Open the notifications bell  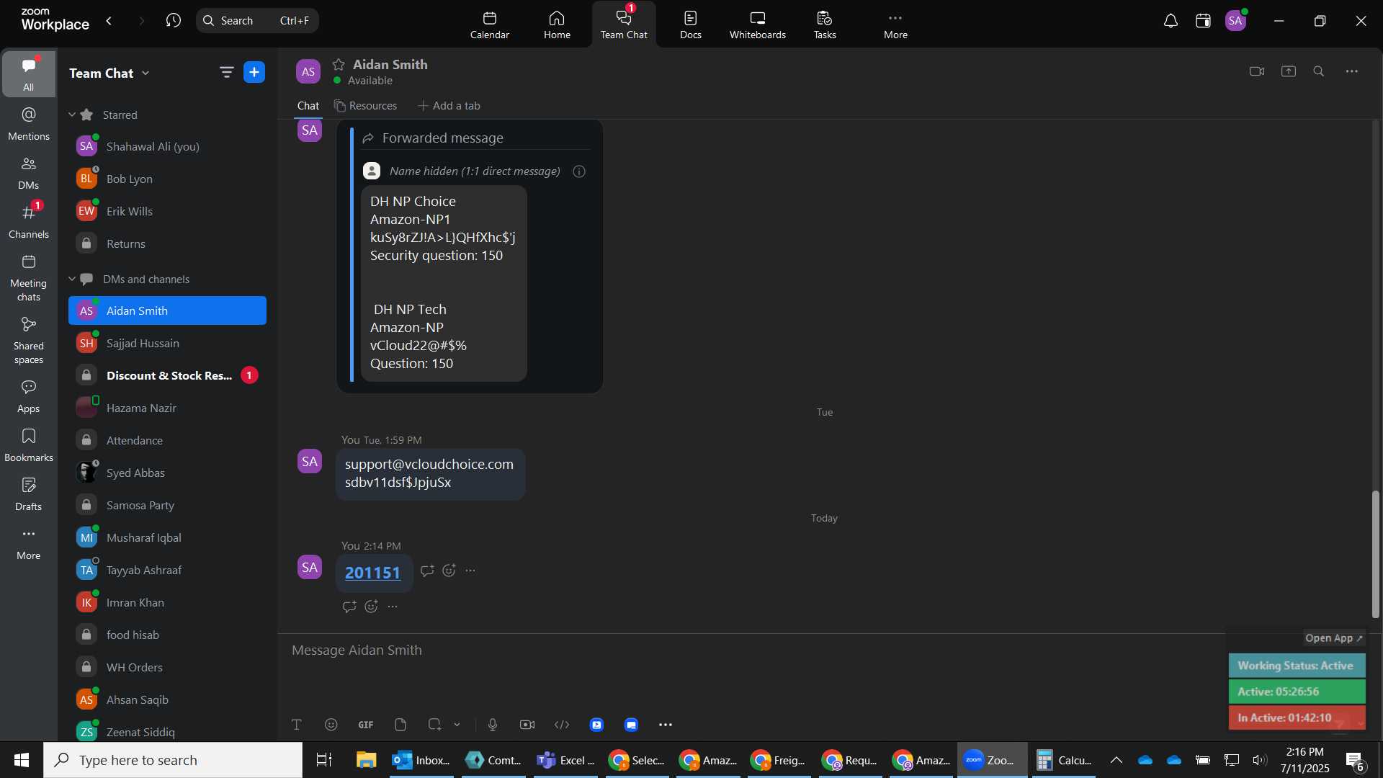(x=1171, y=21)
